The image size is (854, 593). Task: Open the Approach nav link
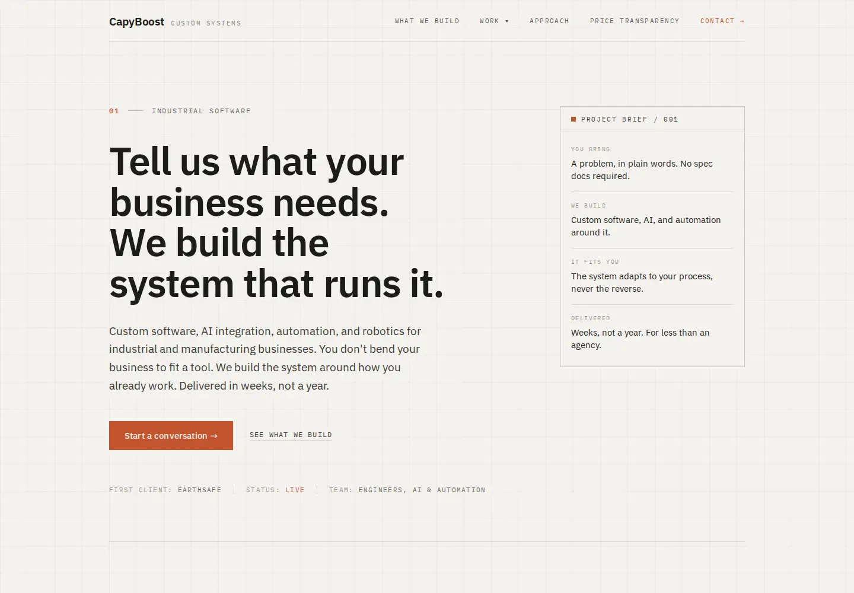[549, 21]
